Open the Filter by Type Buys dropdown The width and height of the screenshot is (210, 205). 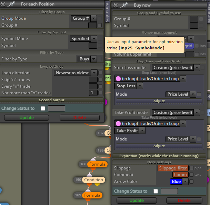tap(93, 59)
